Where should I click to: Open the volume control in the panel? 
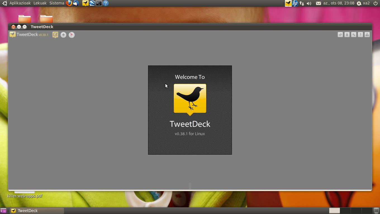pyautogui.click(x=309, y=3)
